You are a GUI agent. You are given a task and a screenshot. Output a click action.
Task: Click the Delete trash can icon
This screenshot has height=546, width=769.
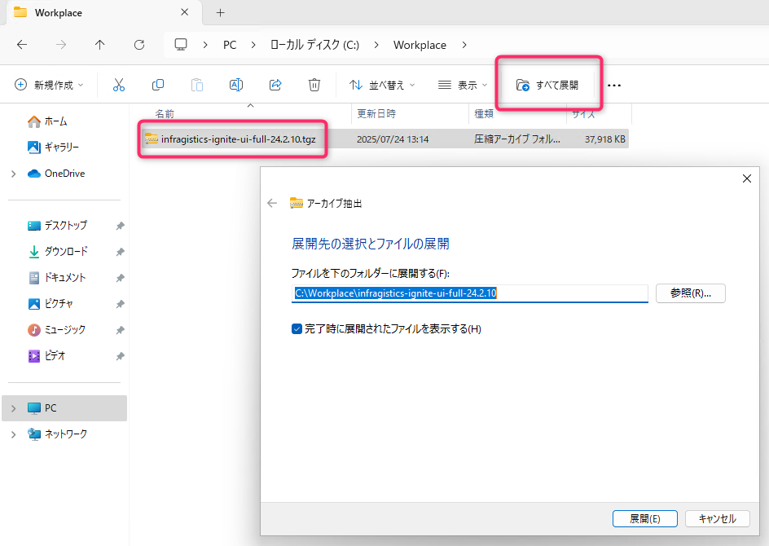(x=314, y=85)
